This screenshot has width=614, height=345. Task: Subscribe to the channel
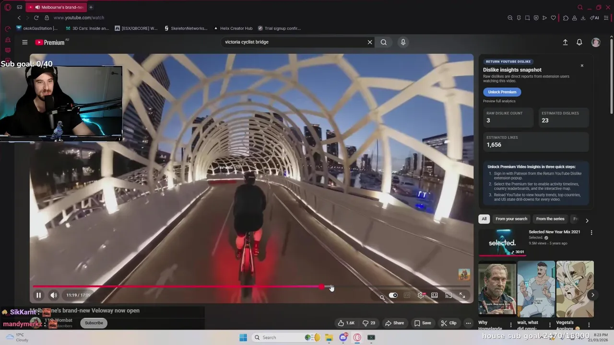pos(94,323)
